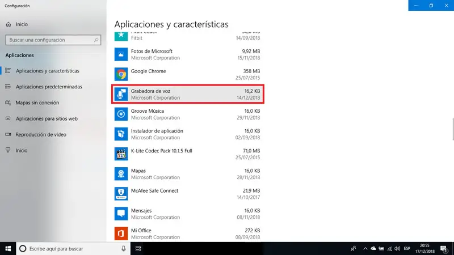Click the Aplicaciones y características heading

pyautogui.click(x=171, y=24)
